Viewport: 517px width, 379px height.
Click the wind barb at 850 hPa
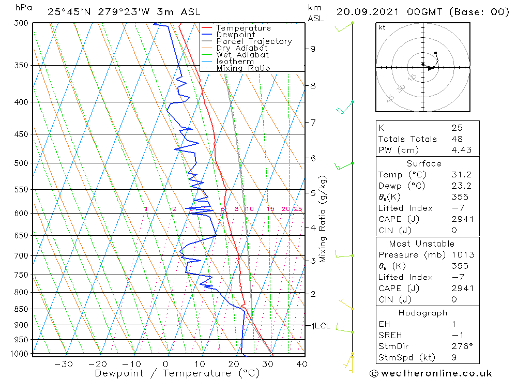(346, 304)
